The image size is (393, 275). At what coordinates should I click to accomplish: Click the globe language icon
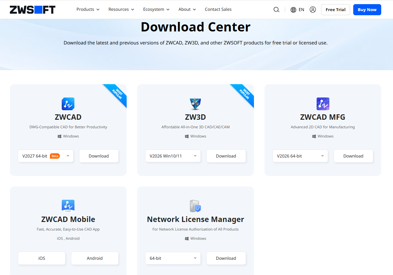[293, 10]
